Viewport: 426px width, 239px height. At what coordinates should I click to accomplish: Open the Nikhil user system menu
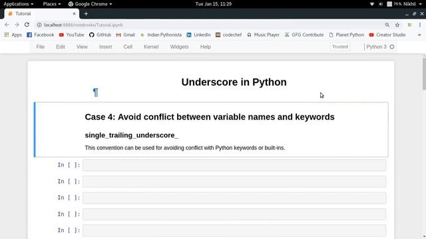coord(413,4)
